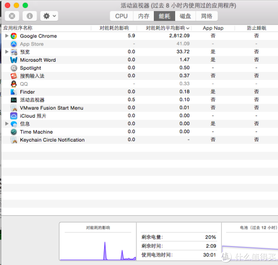Select the Spotlight row name
The width and height of the screenshot is (278, 265).
(x=31, y=68)
